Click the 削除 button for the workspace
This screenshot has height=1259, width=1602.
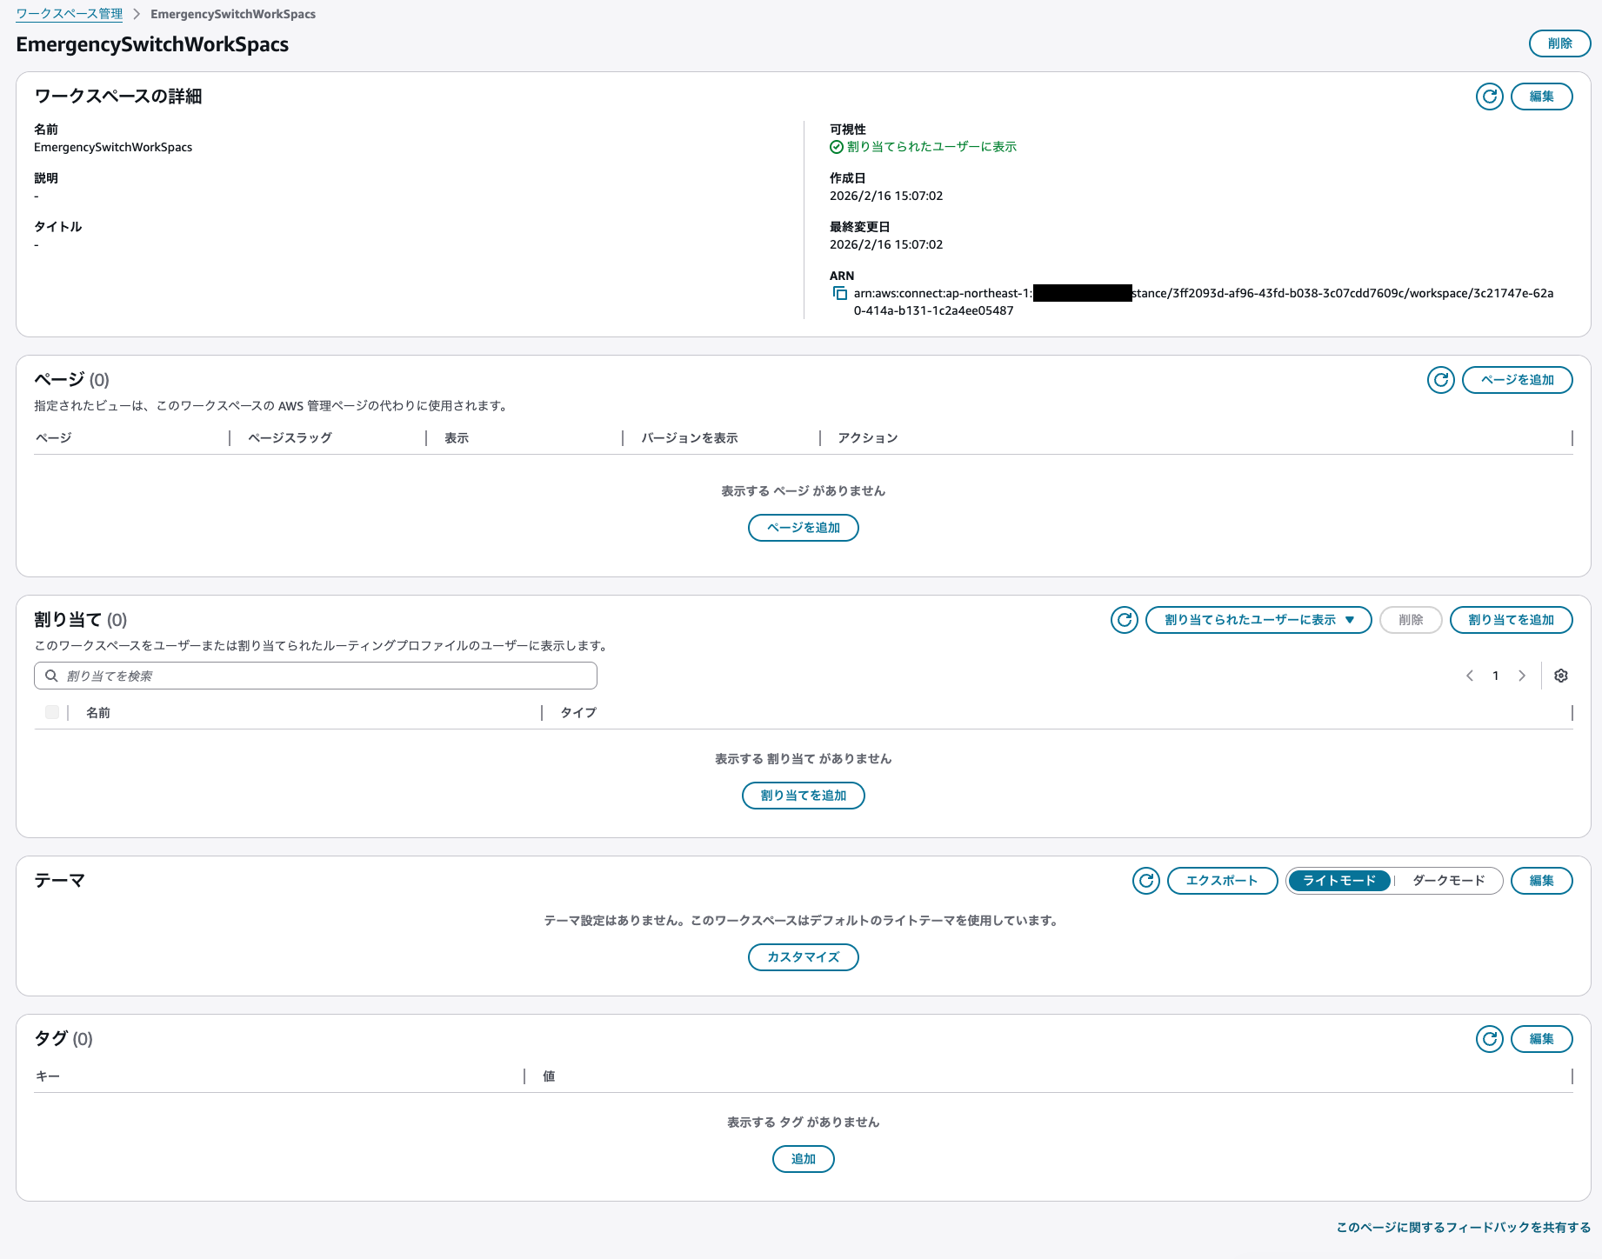pos(1559,43)
